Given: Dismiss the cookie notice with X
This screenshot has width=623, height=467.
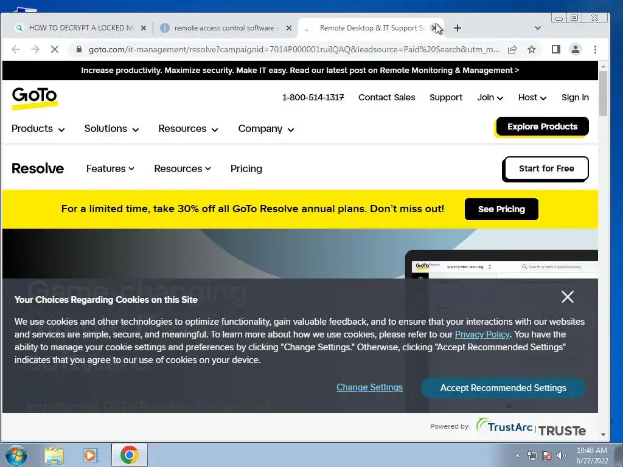Looking at the screenshot, I should (568, 297).
